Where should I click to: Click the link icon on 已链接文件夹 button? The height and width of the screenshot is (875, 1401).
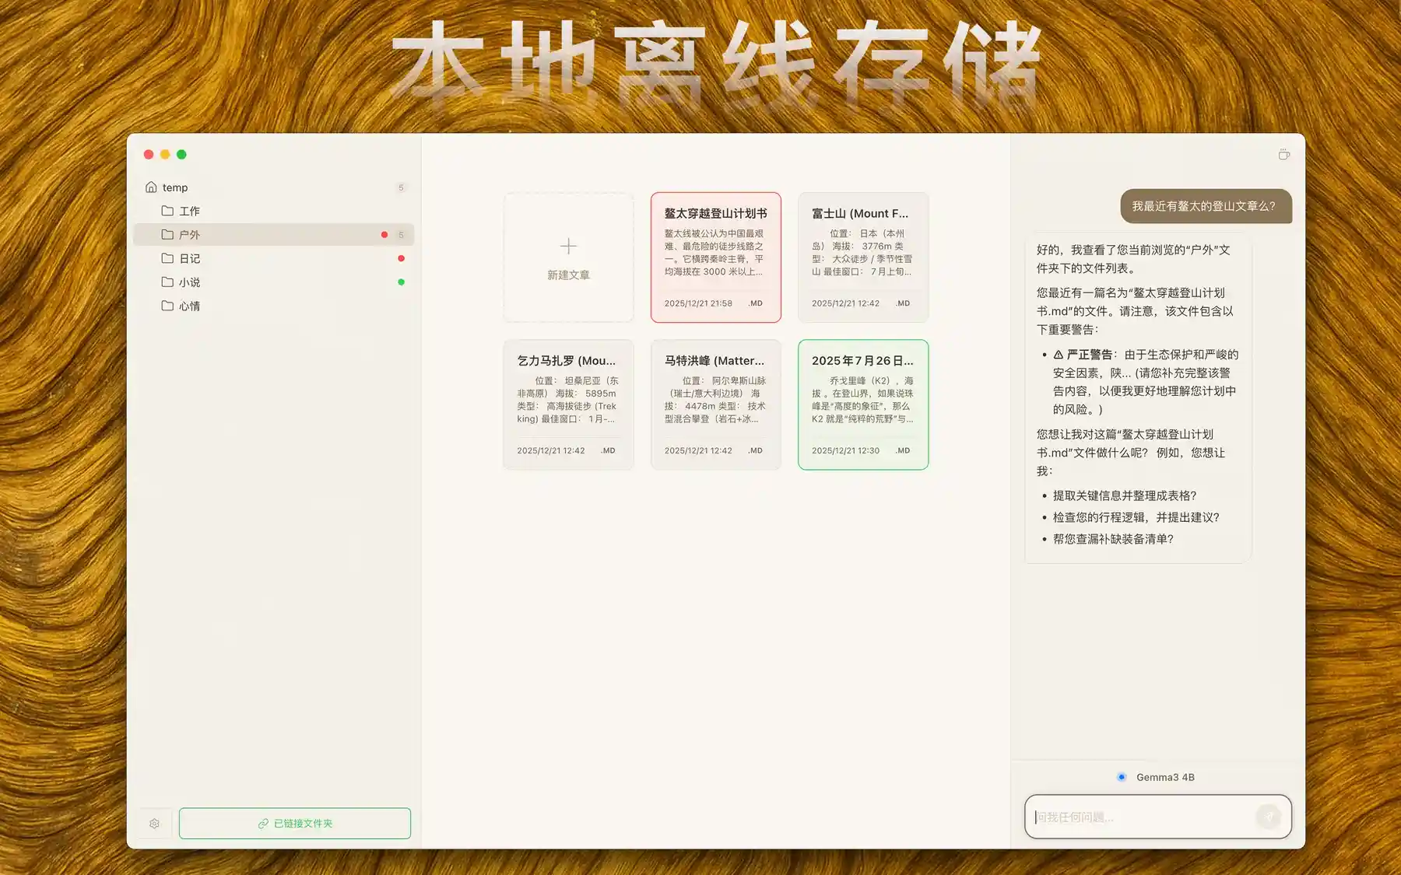(x=262, y=823)
